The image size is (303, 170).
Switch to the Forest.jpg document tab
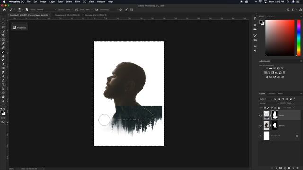click(67, 15)
